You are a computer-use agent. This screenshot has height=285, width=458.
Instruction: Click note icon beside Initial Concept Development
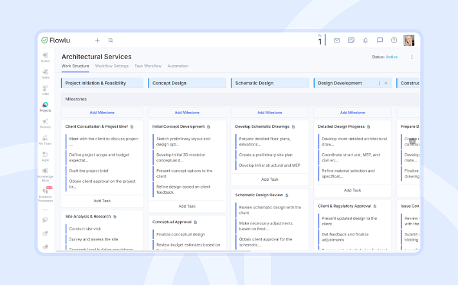click(208, 127)
